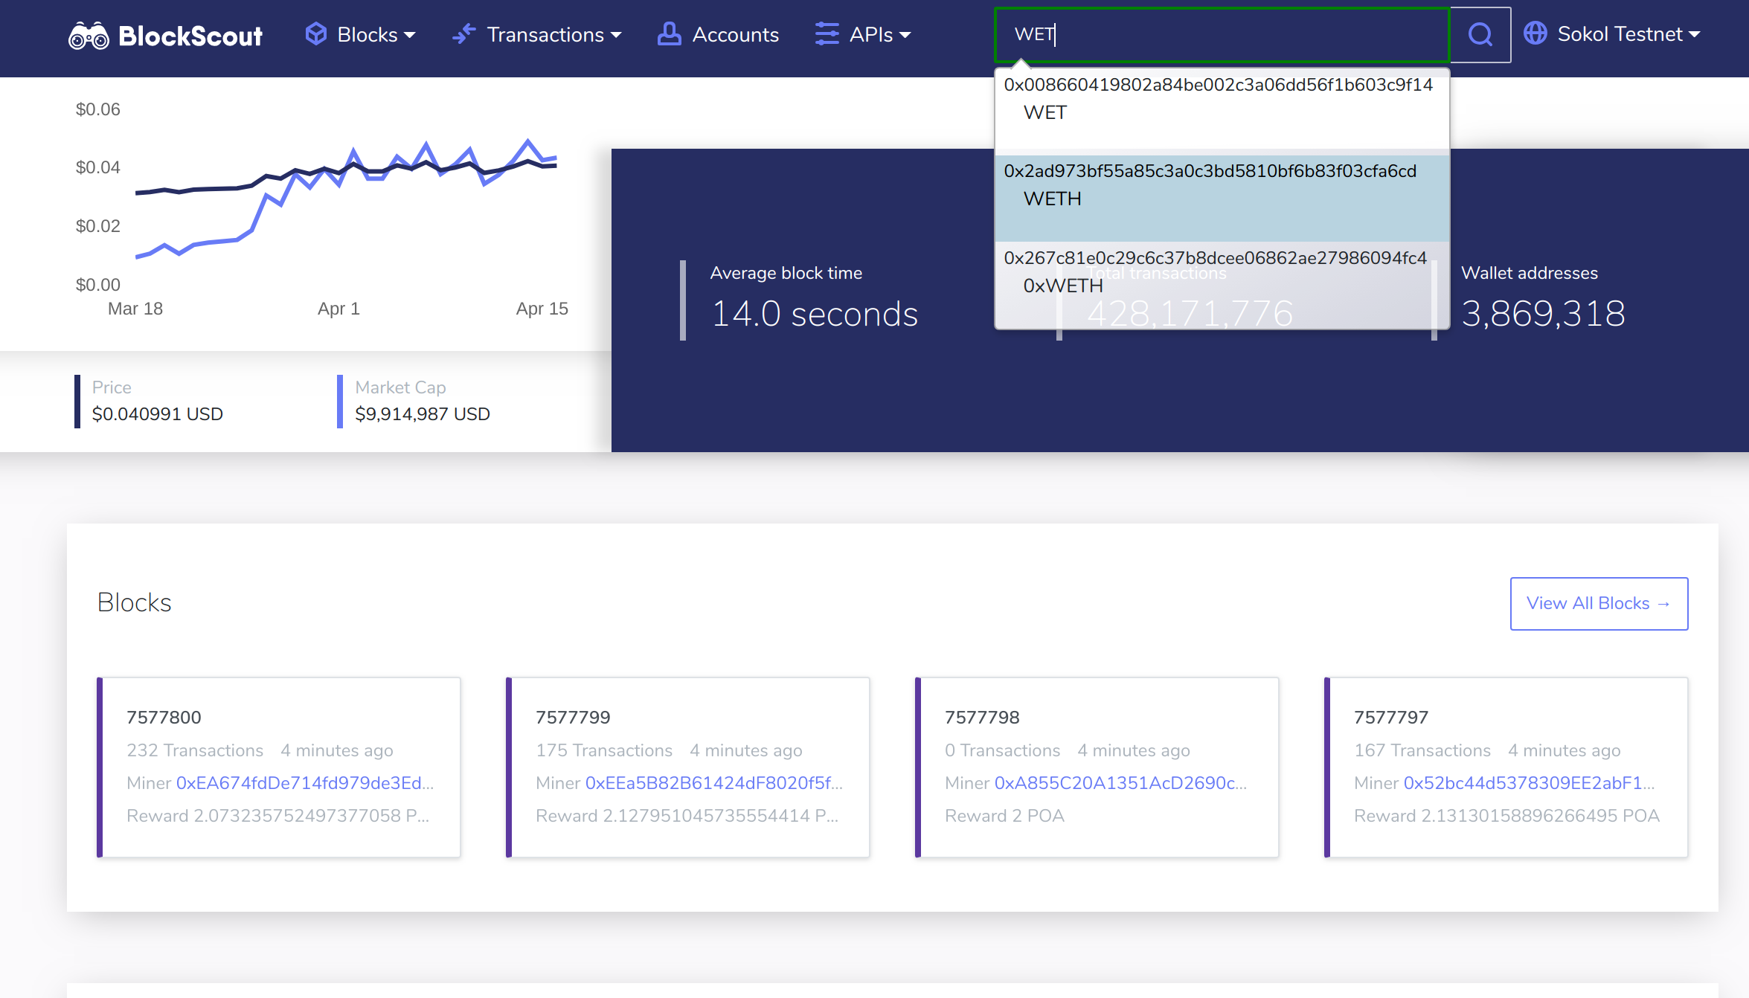Click the 0 Transactions text
1749x998 pixels.
(x=1003, y=750)
